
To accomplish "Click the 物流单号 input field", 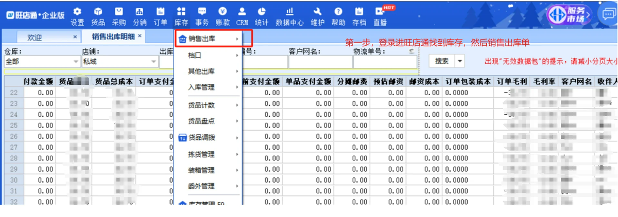I will (x=385, y=62).
